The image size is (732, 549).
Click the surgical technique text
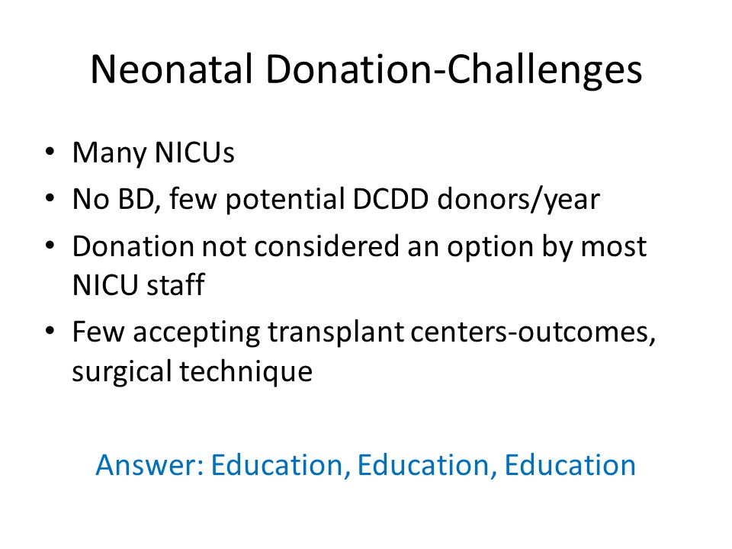[x=192, y=372]
